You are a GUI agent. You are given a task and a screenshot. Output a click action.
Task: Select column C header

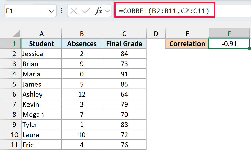click(x=124, y=34)
